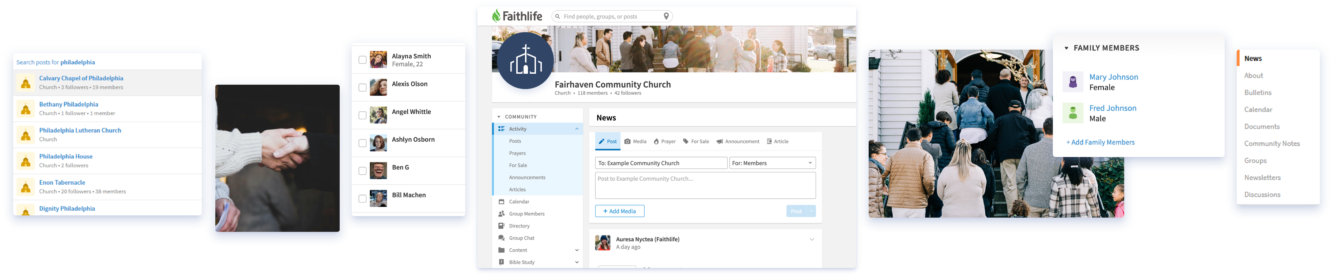Click Calvary Chapel of Philadelphia church icon
The image size is (1333, 276).
pyautogui.click(x=25, y=83)
